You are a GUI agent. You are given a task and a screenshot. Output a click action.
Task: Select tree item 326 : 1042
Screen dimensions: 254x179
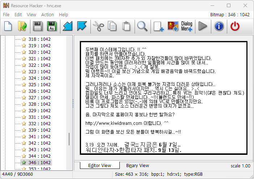click(39, 91)
